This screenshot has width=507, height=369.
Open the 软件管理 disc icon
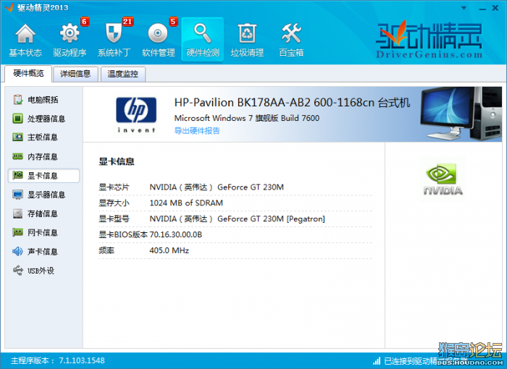coord(158,33)
